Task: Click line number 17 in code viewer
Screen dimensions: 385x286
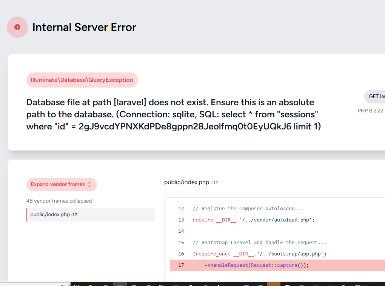Action: point(181,265)
